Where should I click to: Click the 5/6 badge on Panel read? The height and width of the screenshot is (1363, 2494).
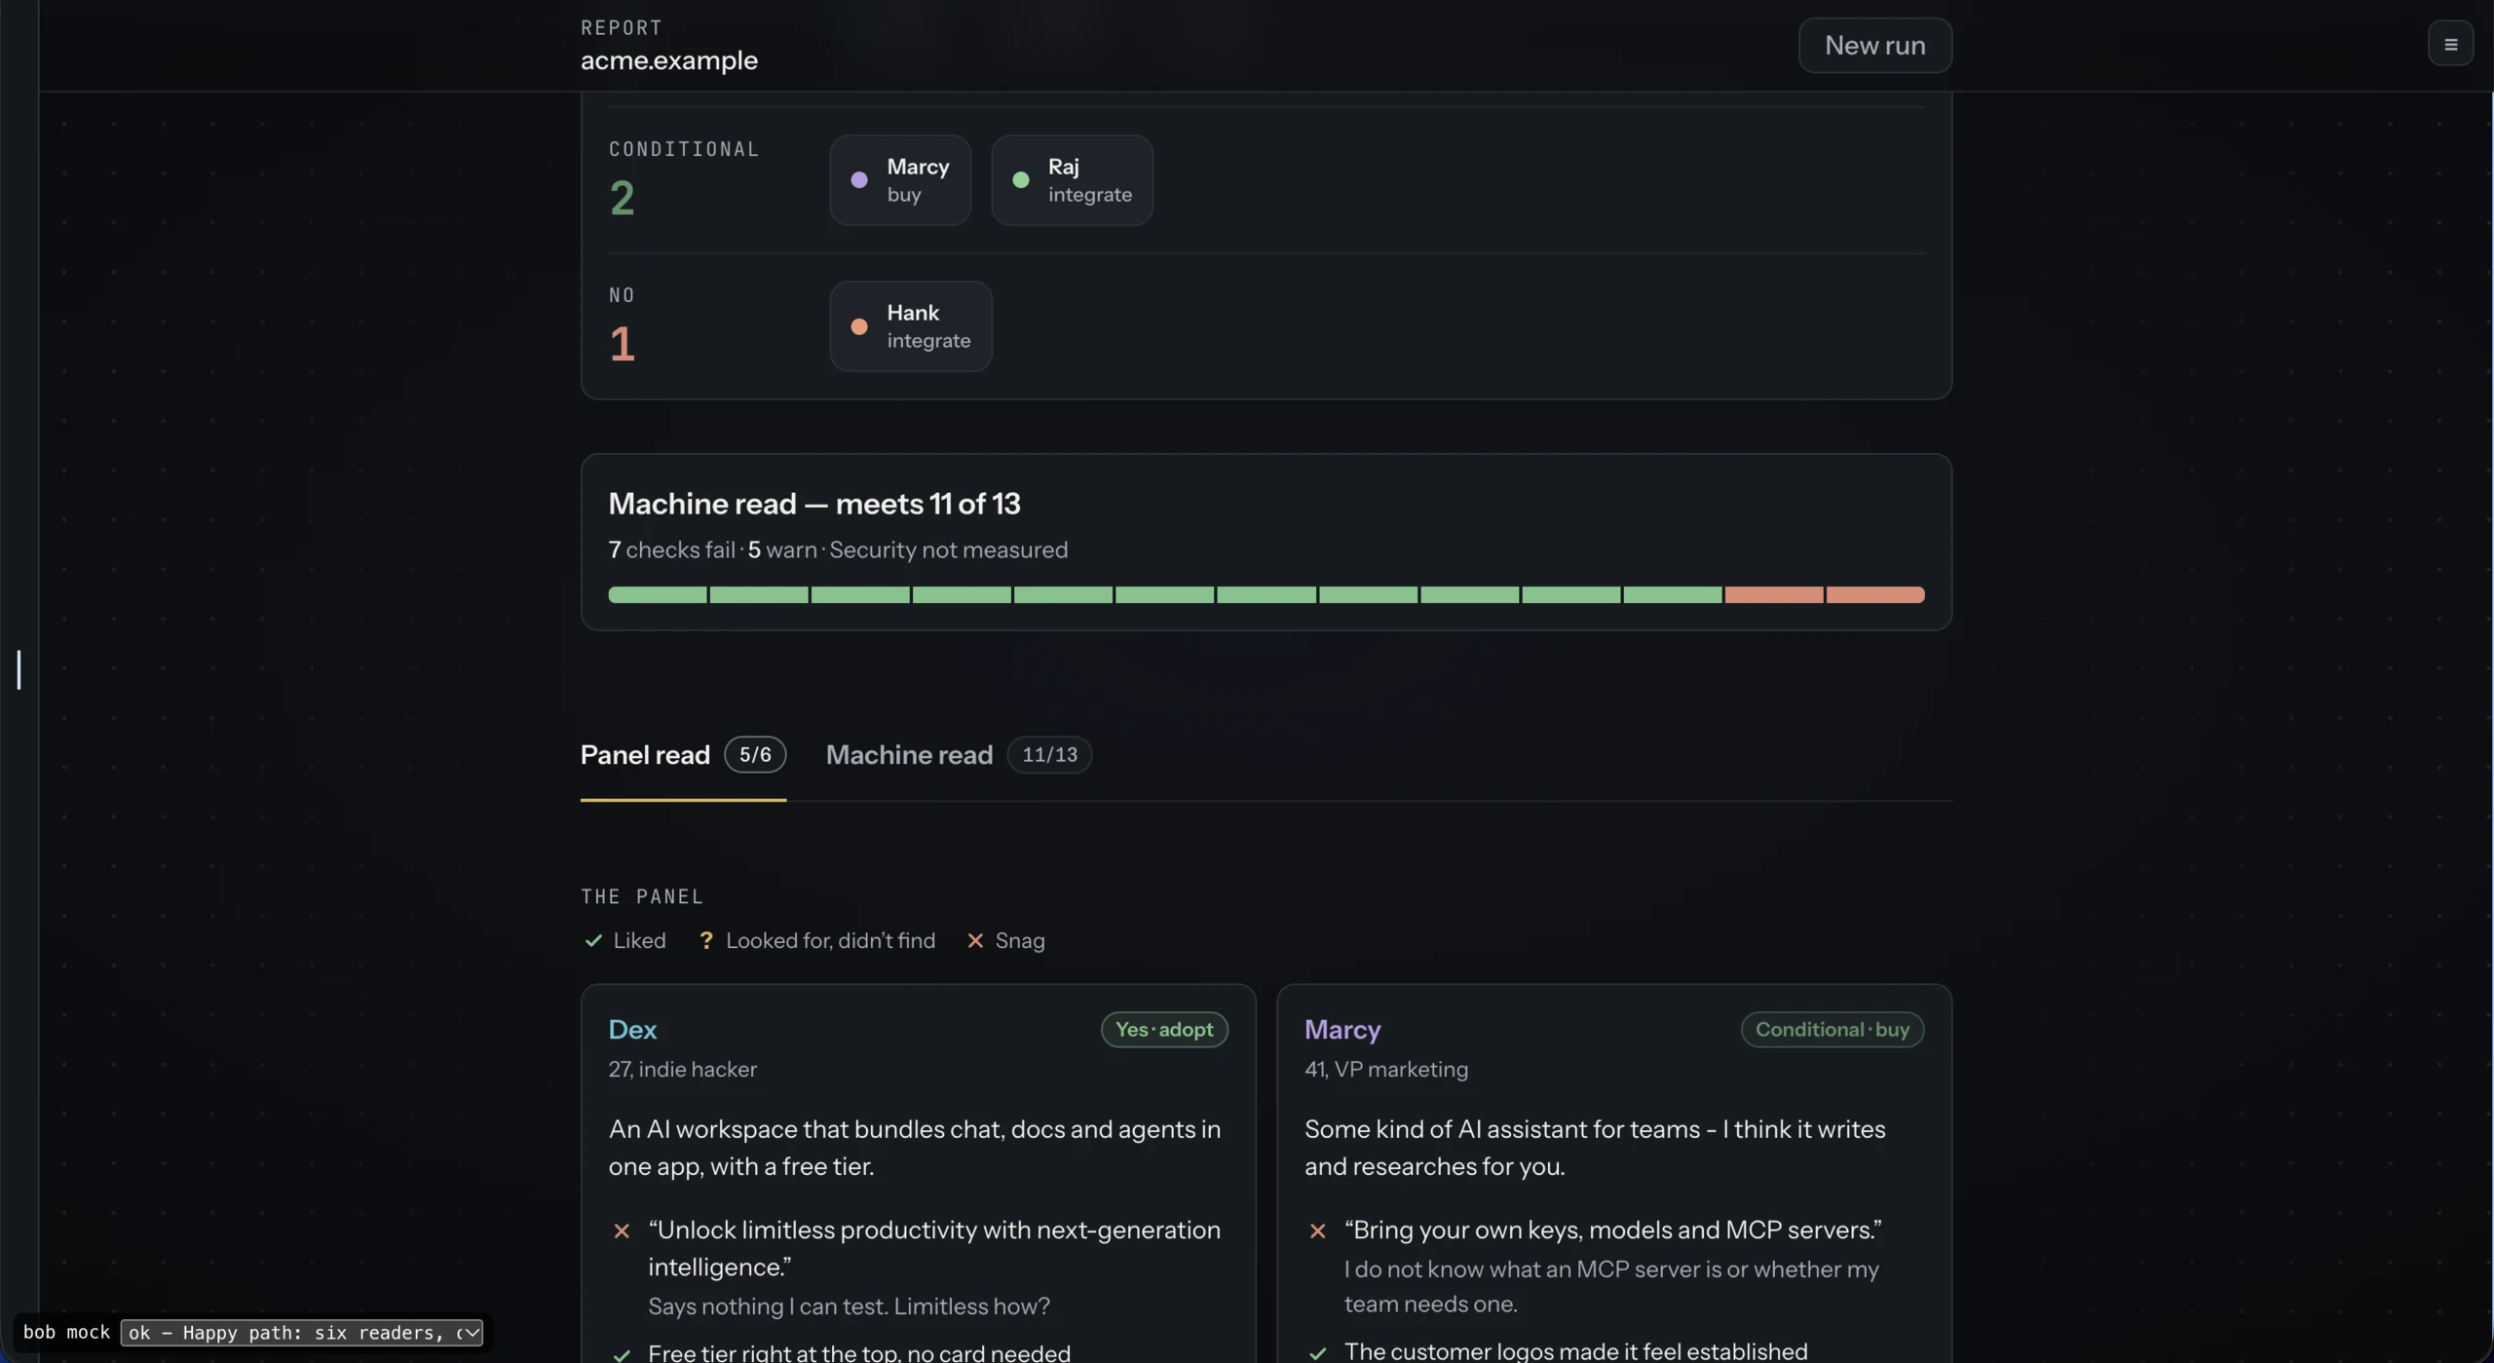click(755, 755)
